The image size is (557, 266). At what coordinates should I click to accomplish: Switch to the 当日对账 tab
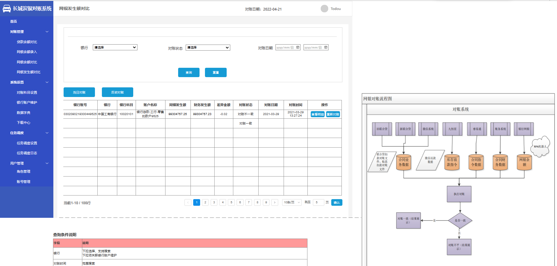tap(79, 92)
